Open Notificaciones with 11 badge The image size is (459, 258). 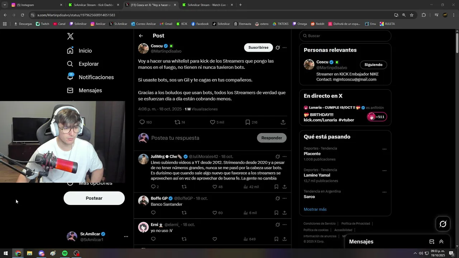click(90, 77)
